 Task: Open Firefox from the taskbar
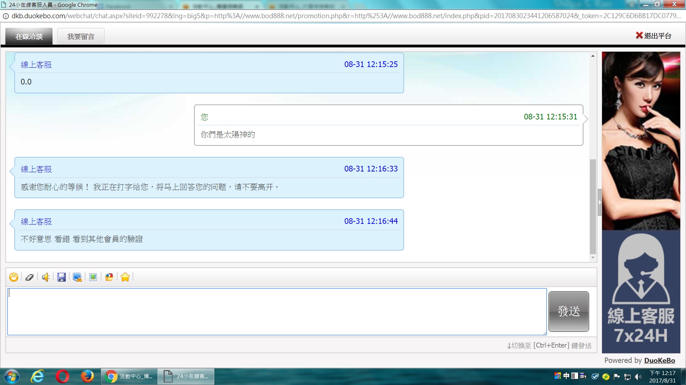coord(87,376)
